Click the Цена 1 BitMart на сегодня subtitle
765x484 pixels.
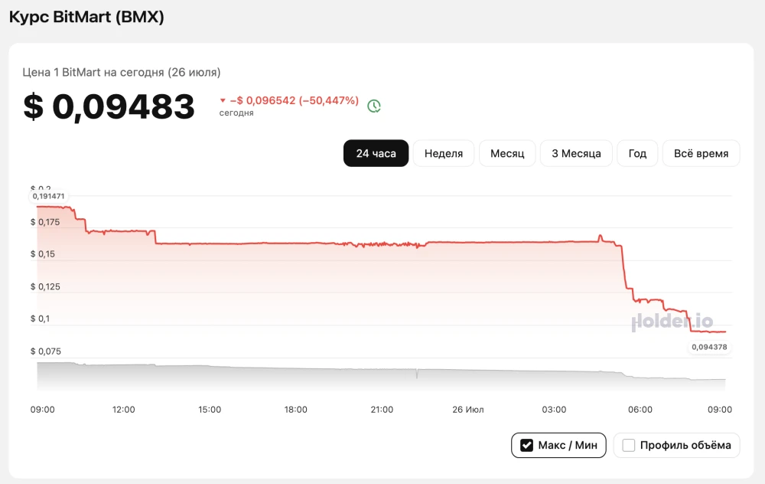[x=122, y=72]
